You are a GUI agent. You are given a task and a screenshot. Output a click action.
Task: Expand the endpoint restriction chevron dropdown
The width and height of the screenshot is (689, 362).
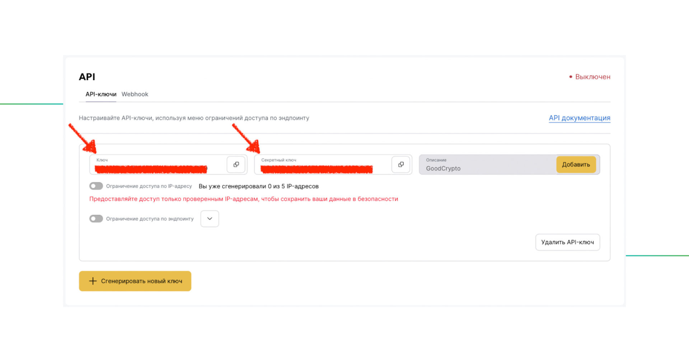click(x=210, y=219)
